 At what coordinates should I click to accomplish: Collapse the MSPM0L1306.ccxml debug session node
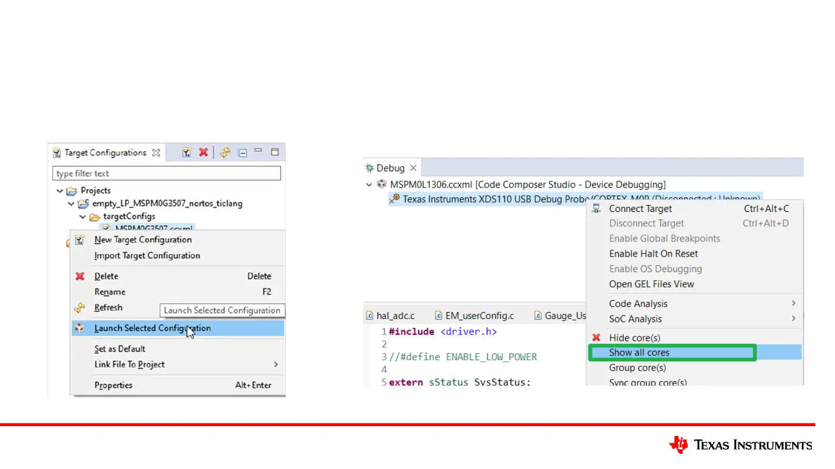369,185
